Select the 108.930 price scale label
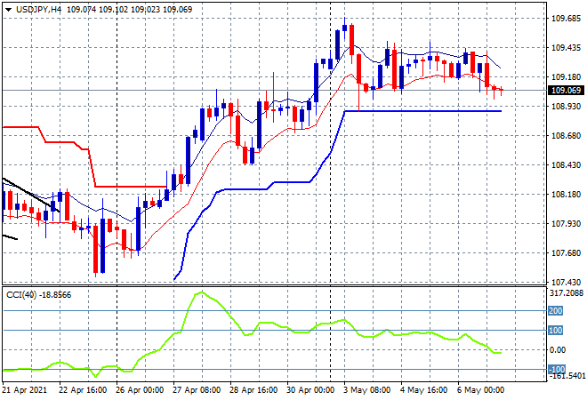 click(566, 107)
